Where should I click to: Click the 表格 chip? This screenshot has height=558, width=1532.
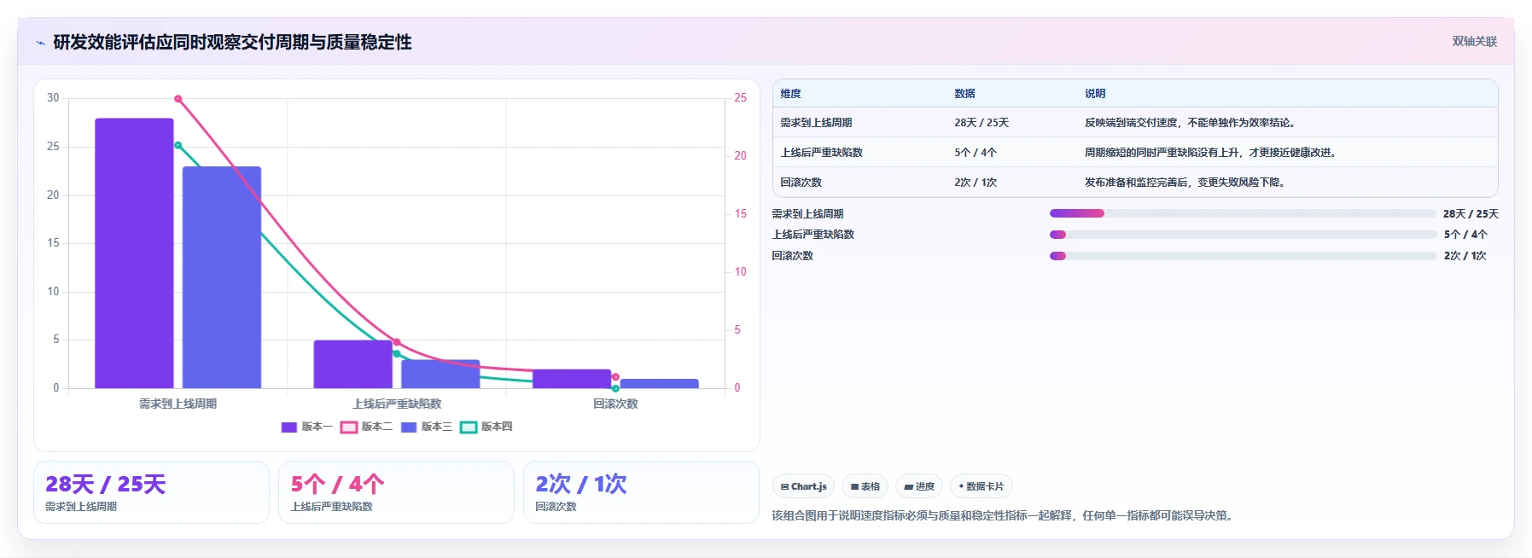pos(865,486)
